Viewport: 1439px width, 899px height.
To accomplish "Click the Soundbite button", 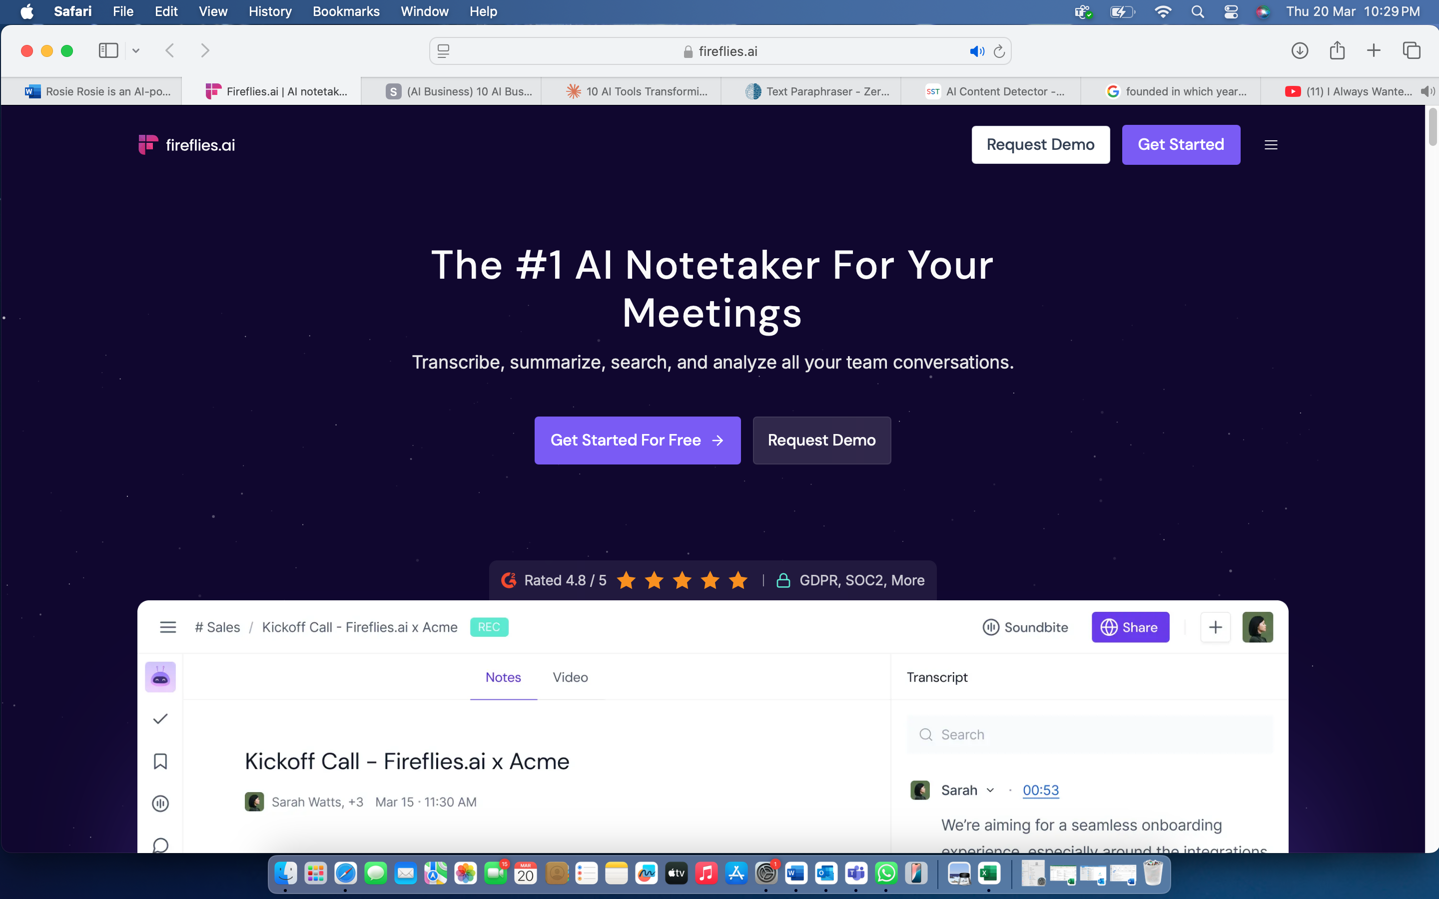I will [1025, 627].
